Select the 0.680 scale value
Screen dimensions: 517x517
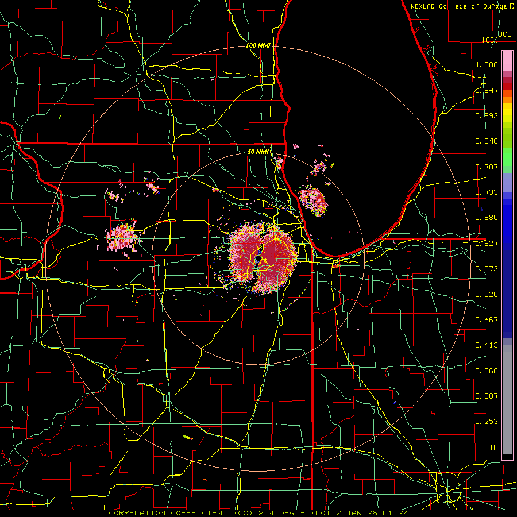click(487, 218)
